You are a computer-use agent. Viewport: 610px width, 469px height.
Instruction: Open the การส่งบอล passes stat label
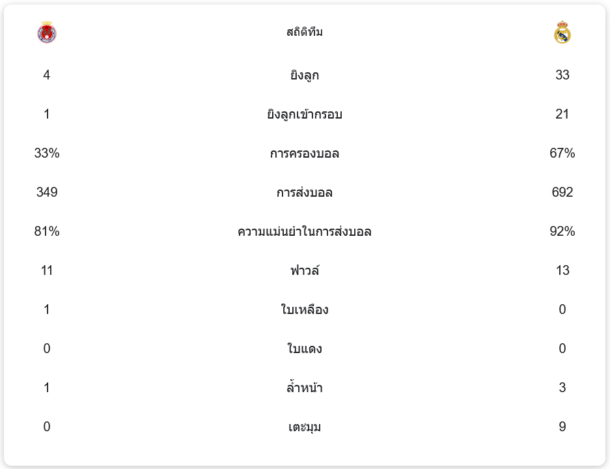(x=305, y=193)
